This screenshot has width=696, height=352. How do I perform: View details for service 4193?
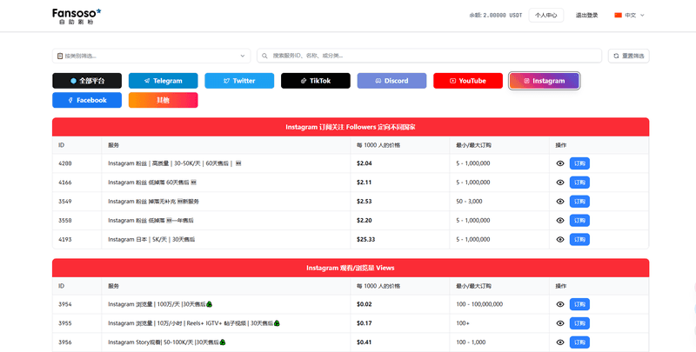pos(560,240)
